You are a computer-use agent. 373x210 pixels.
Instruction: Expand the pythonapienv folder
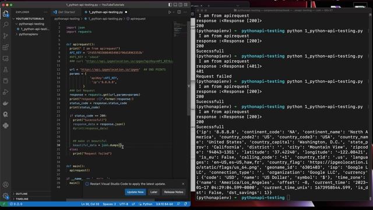27,34
